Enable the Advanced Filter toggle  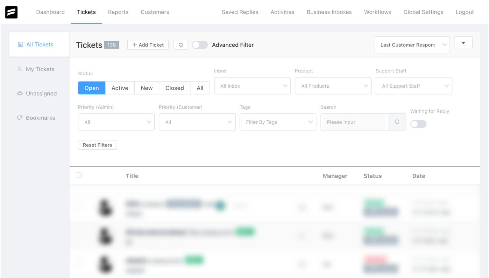[200, 45]
